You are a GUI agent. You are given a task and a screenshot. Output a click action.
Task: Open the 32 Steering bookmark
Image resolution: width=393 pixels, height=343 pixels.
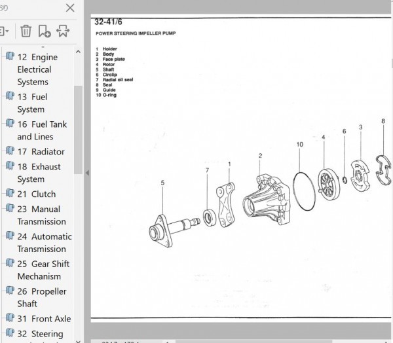coord(41,334)
